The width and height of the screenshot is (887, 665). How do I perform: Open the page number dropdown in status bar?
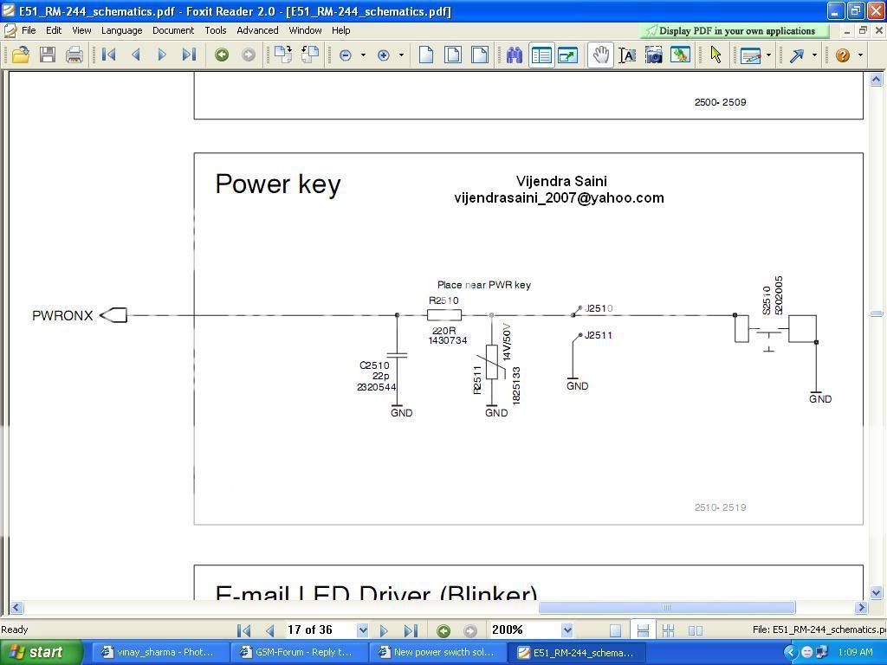(x=363, y=630)
